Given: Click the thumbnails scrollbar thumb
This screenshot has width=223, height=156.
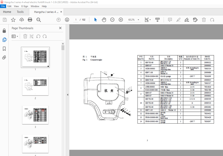Looking at the screenshot, I should (63, 47).
